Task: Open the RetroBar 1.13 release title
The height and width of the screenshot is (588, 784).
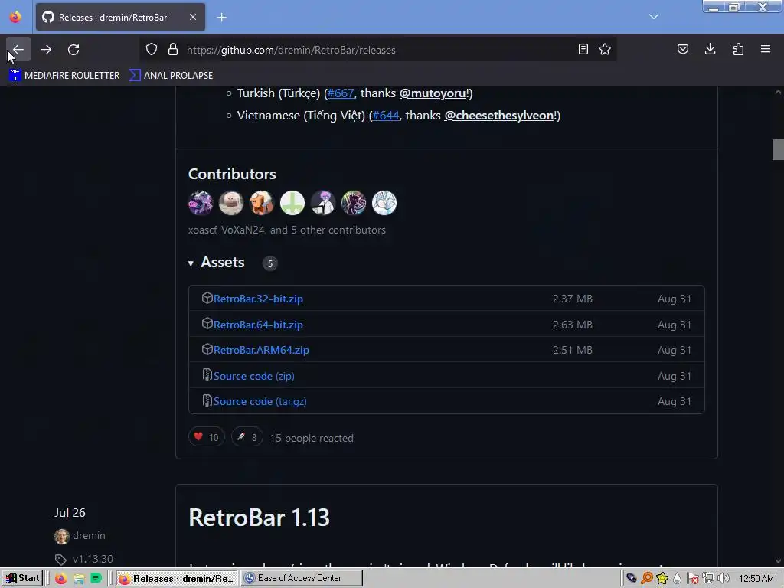Action: [259, 518]
